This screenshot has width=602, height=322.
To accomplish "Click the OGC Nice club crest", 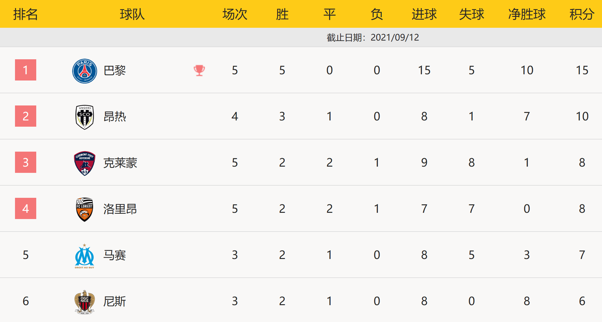I will pyautogui.click(x=84, y=302).
